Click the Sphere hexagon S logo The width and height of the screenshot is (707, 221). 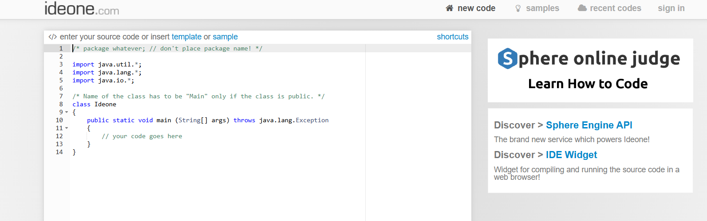coord(507,58)
